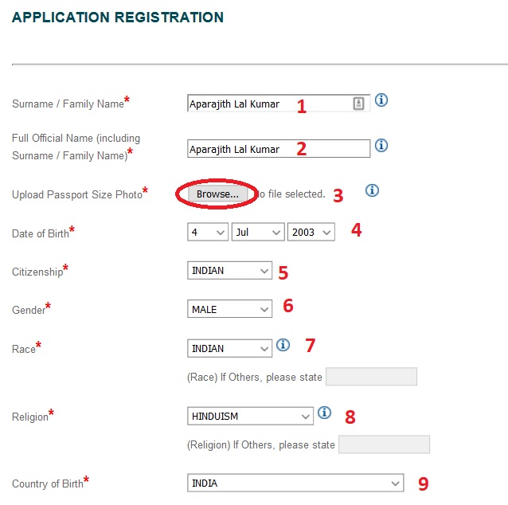Click the Race If Others text box
The width and height of the screenshot is (508, 505).
pyautogui.click(x=371, y=377)
